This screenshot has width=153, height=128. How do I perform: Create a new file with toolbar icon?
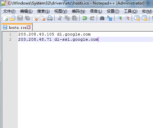(5, 18)
